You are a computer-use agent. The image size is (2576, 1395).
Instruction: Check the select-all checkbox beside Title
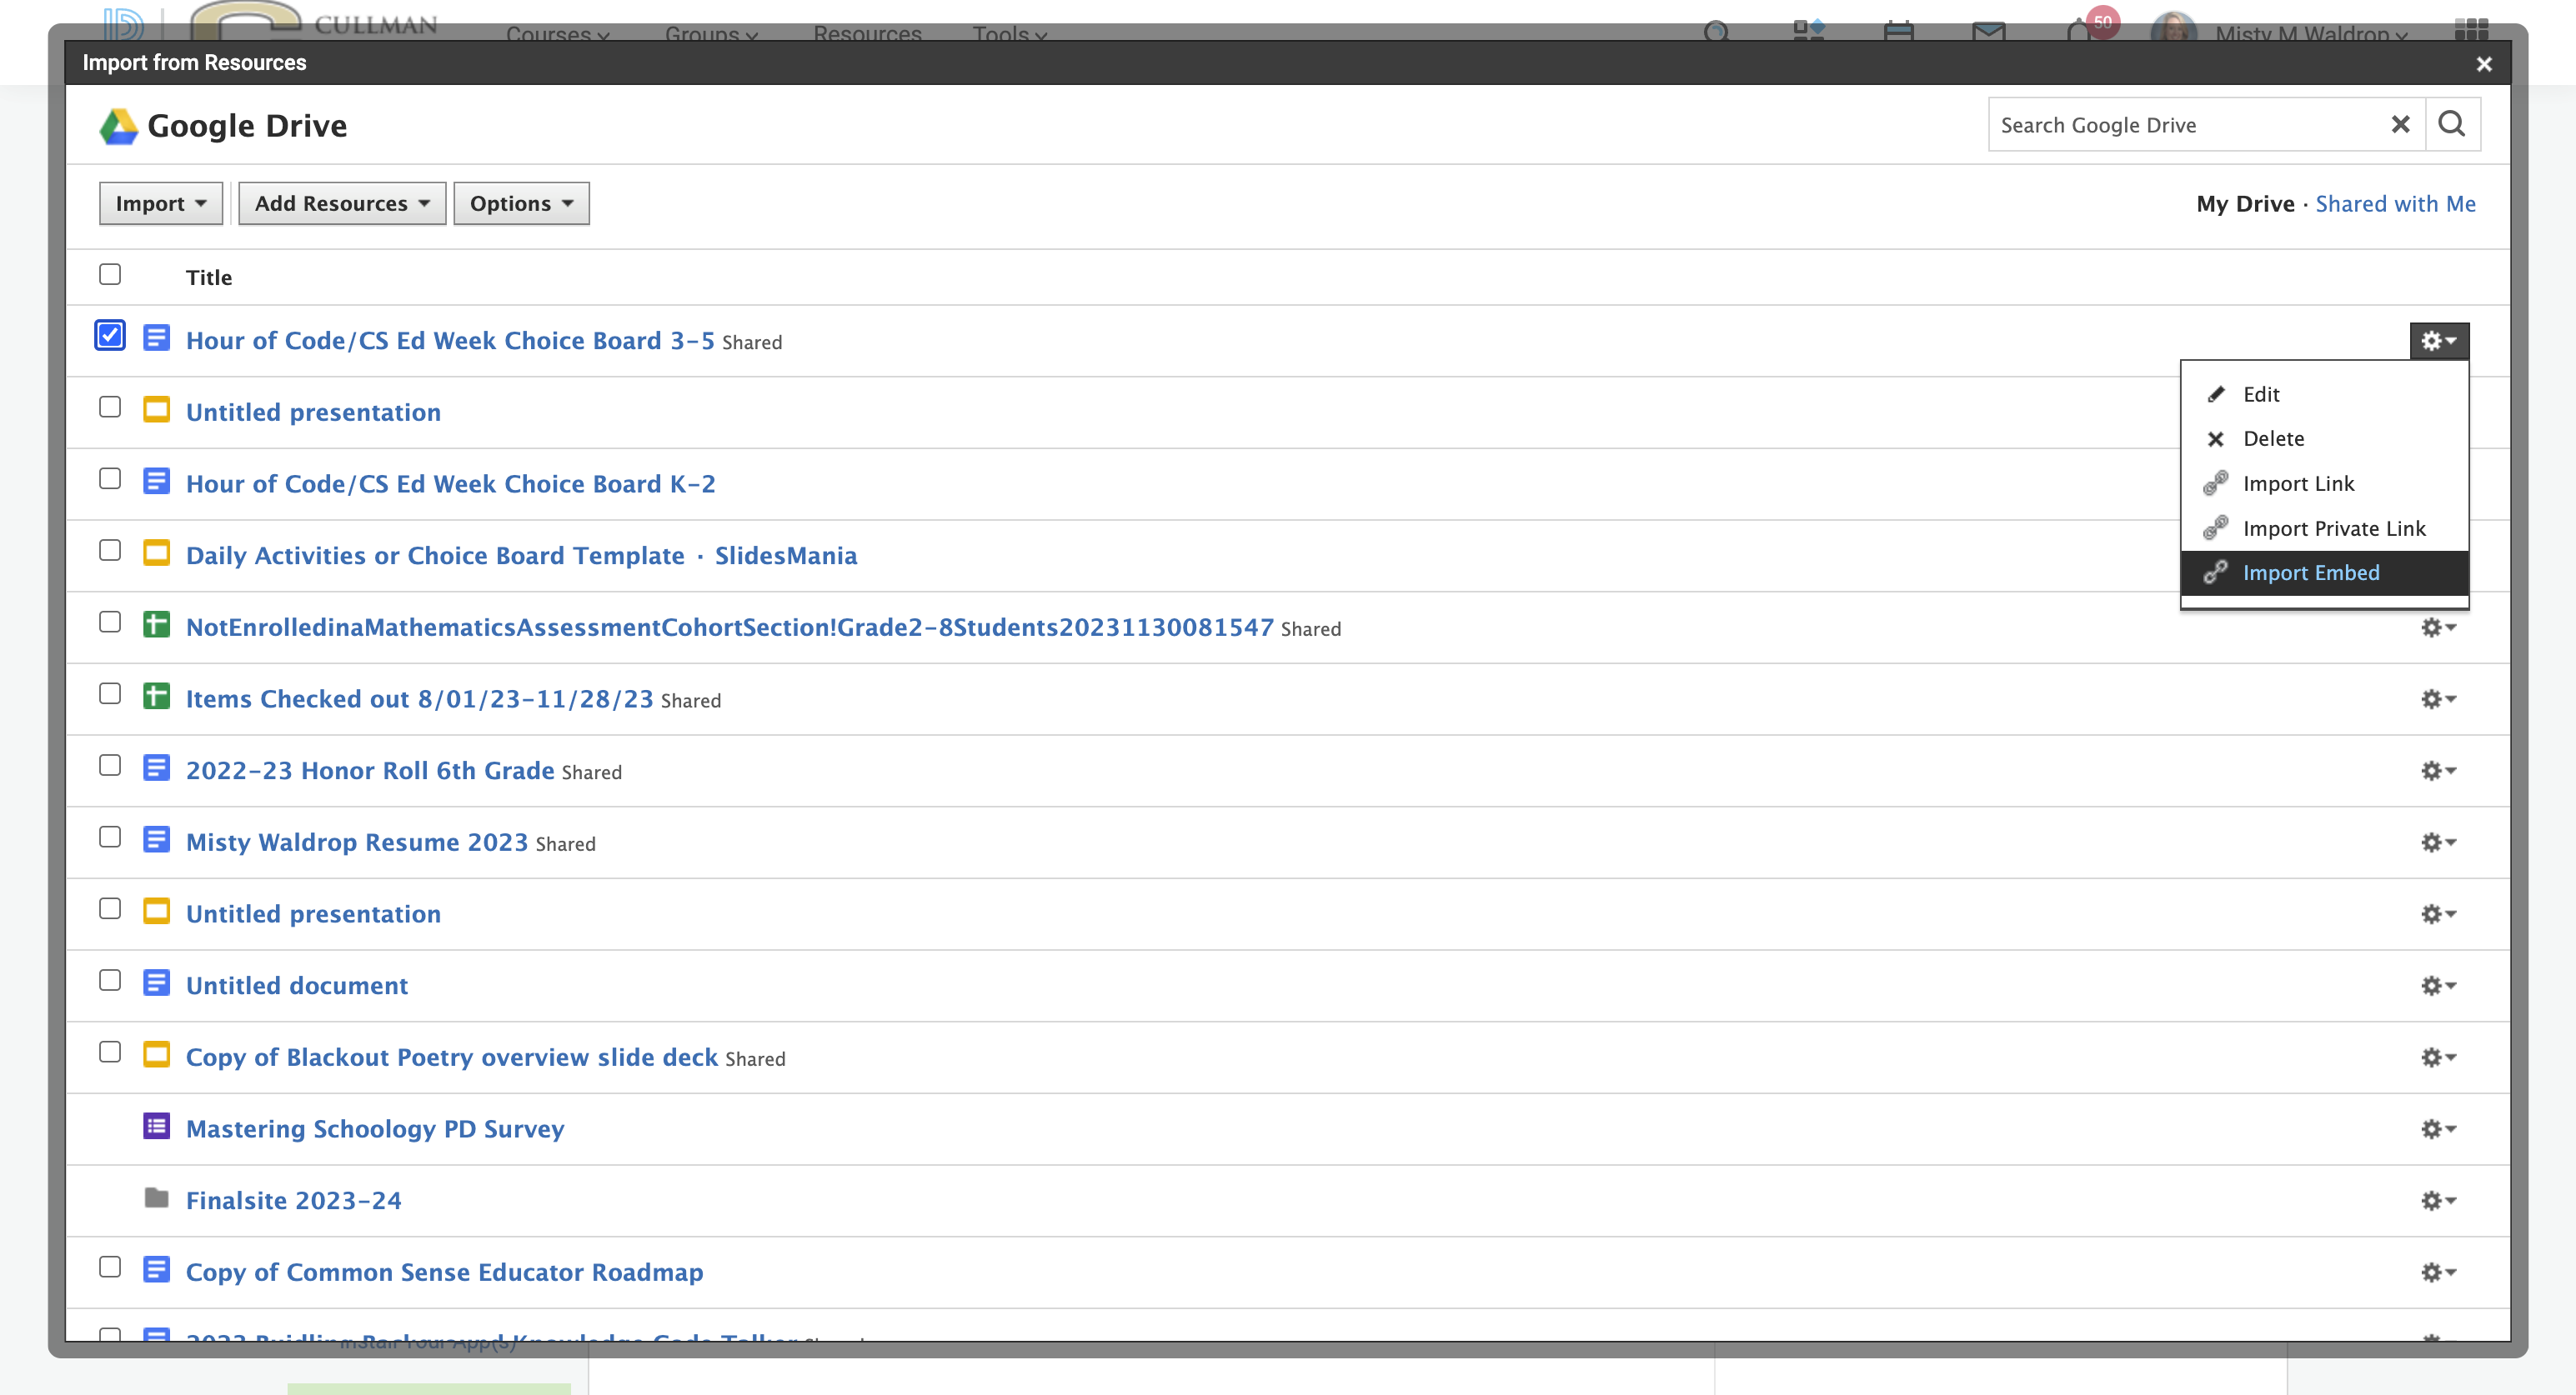(x=110, y=274)
